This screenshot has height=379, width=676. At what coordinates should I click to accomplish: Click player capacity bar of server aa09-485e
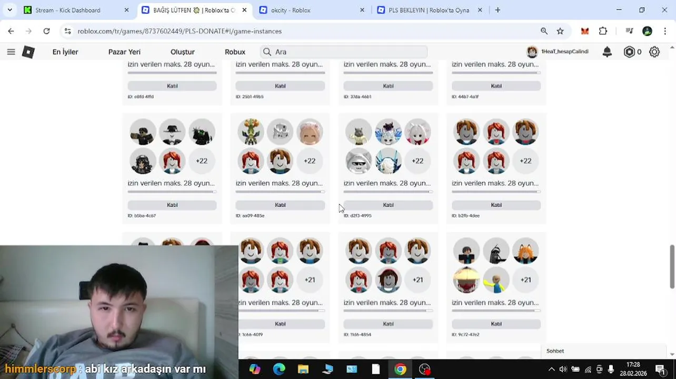tap(280, 192)
